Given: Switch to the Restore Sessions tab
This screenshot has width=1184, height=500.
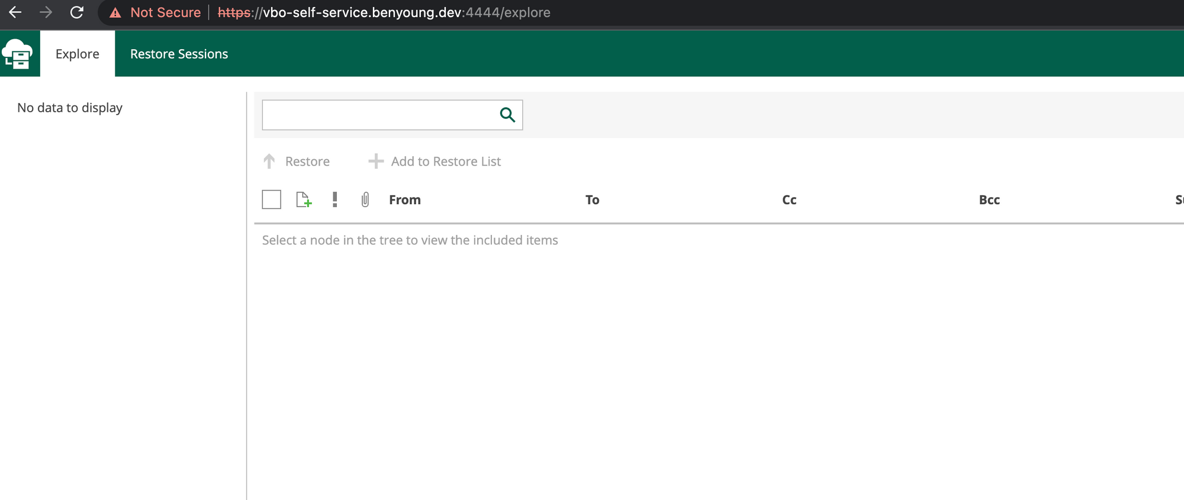Looking at the screenshot, I should [179, 54].
